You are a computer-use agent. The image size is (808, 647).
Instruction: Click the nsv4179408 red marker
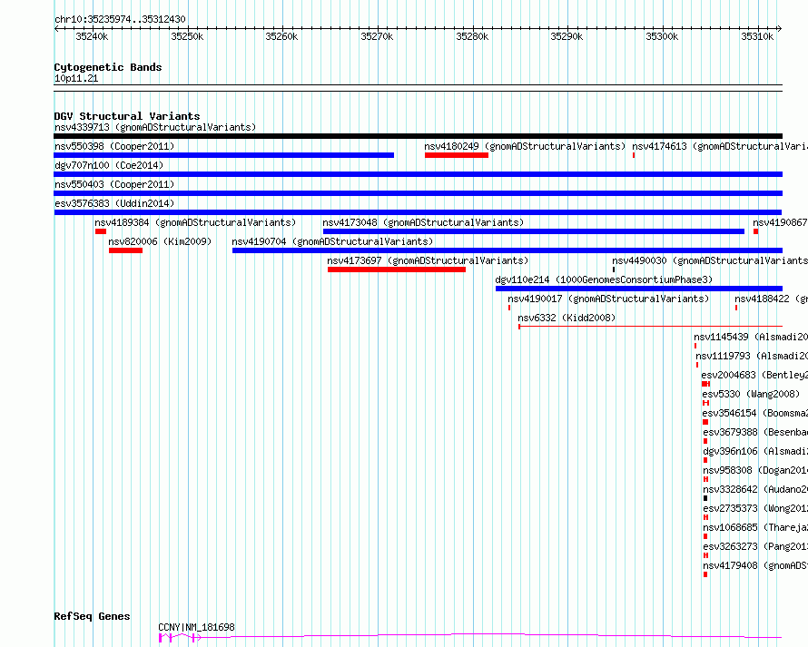coord(705,574)
